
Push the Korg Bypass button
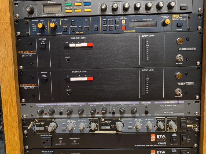[x=65, y=30]
